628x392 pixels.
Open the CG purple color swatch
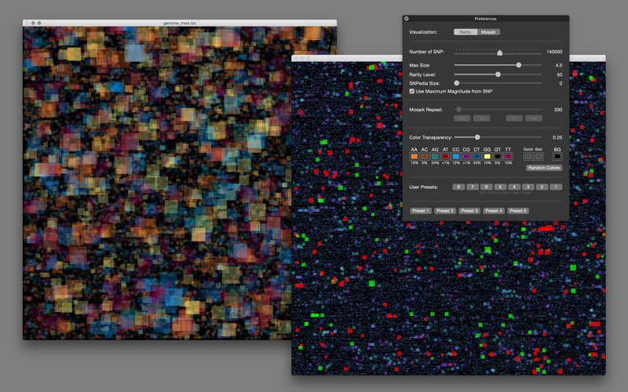tap(466, 156)
